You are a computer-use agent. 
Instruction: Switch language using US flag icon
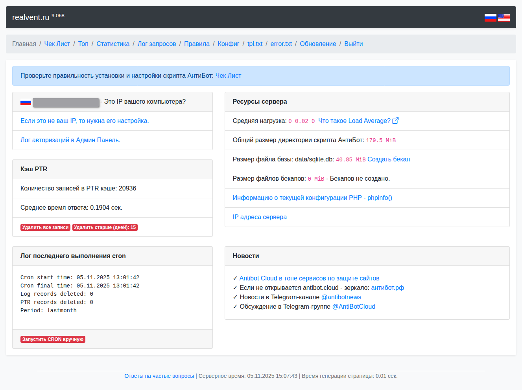point(504,17)
